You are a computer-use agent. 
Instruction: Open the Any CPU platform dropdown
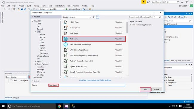(x=57, y=9)
